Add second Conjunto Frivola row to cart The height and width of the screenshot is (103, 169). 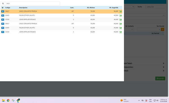pos(121,24)
